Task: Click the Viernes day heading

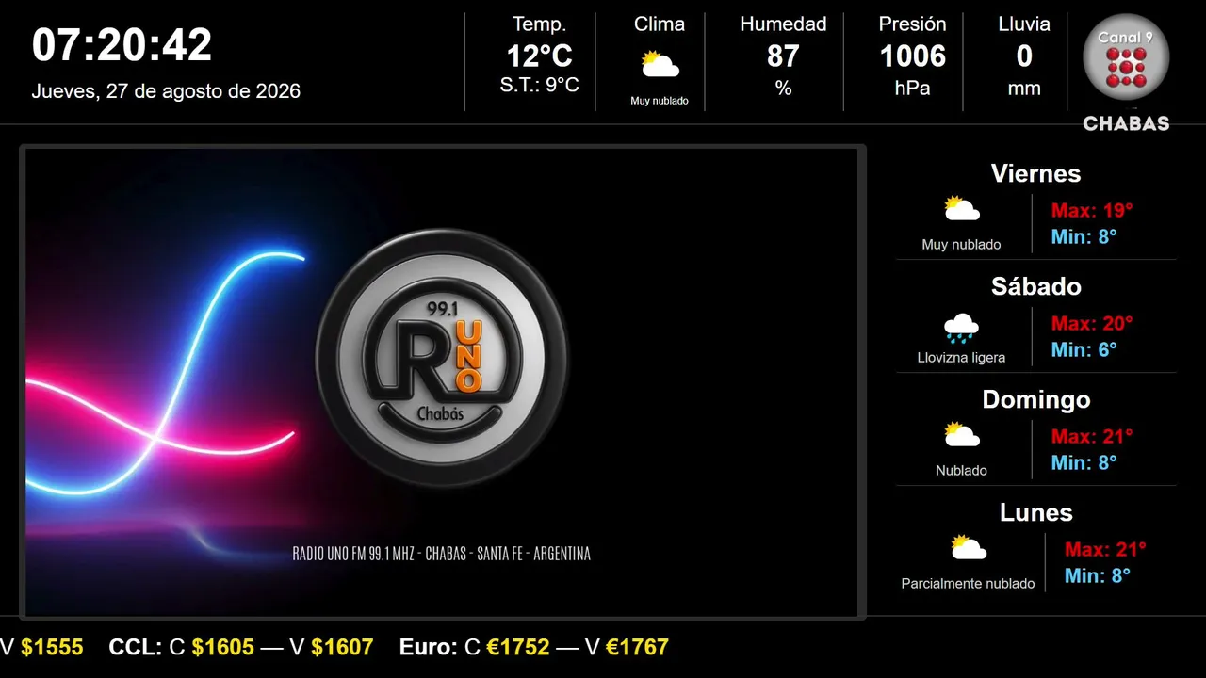Action: pyautogui.click(x=1036, y=173)
